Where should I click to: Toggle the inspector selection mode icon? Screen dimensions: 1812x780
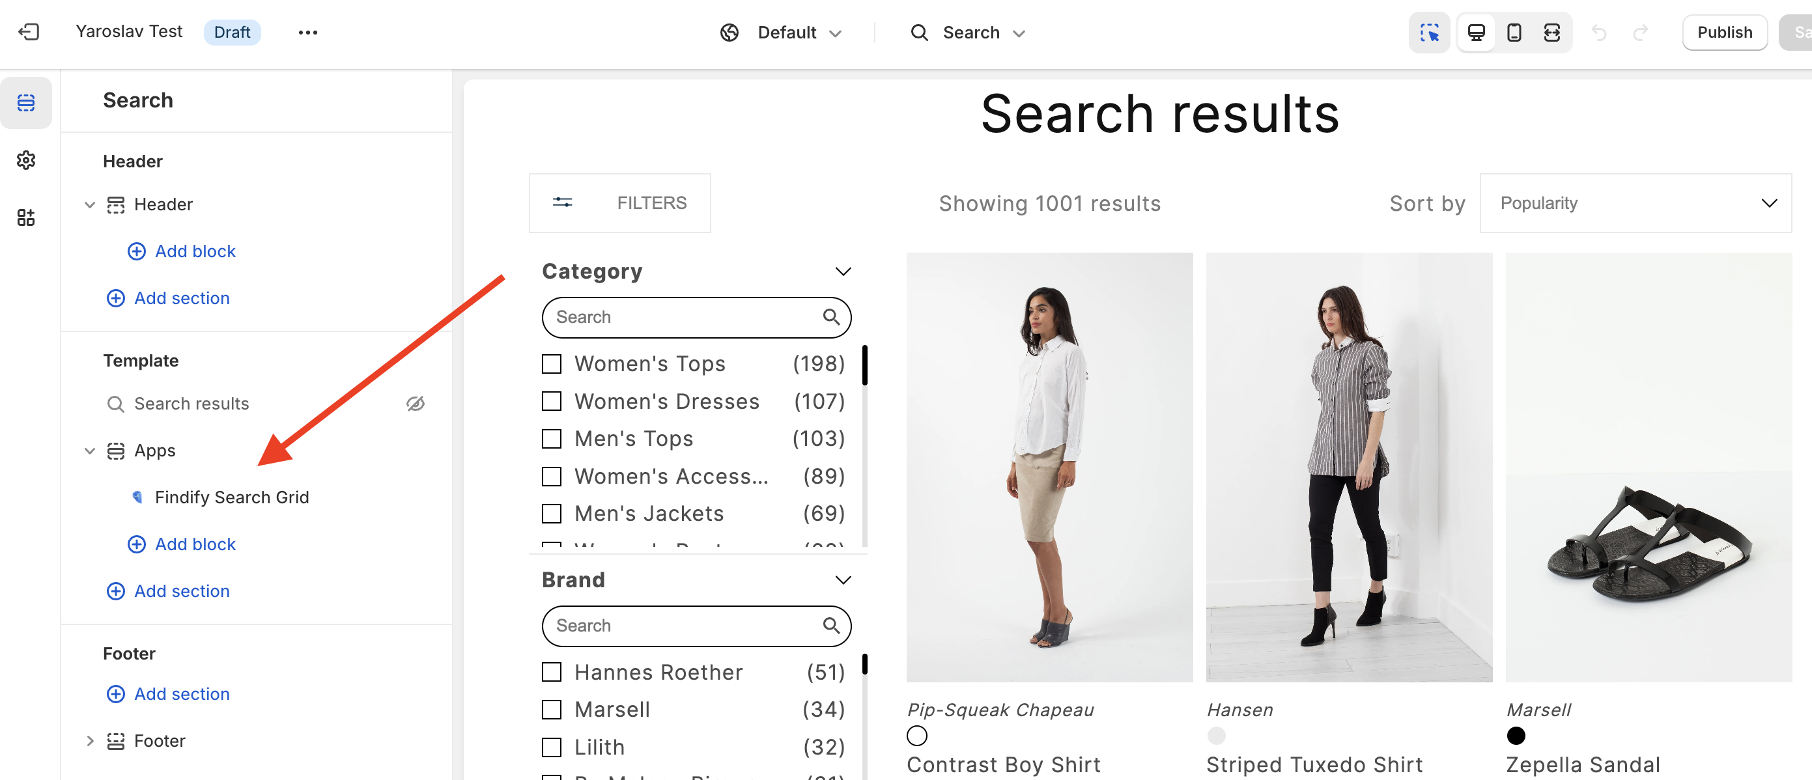click(x=1428, y=33)
